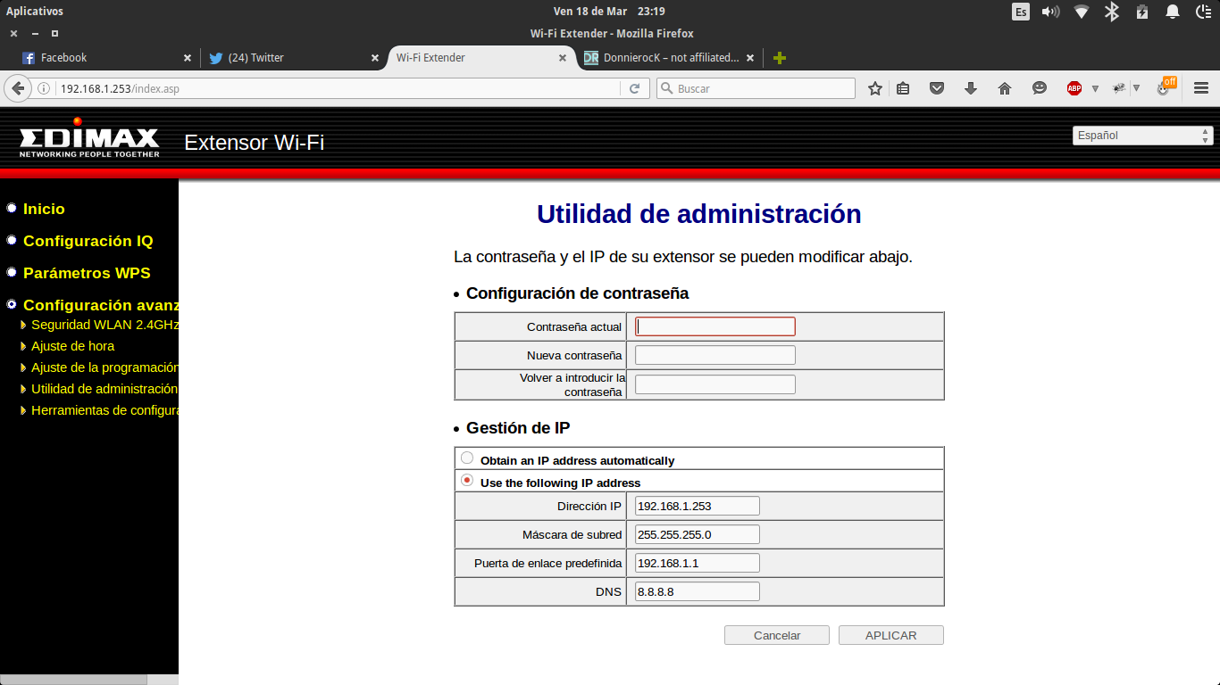Open the Firefox hamburger menu
The image size is (1220, 685).
click(x=1200, y=88)
